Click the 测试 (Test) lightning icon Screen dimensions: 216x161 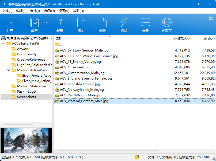[124, 22]
